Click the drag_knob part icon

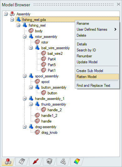(37, 133)
